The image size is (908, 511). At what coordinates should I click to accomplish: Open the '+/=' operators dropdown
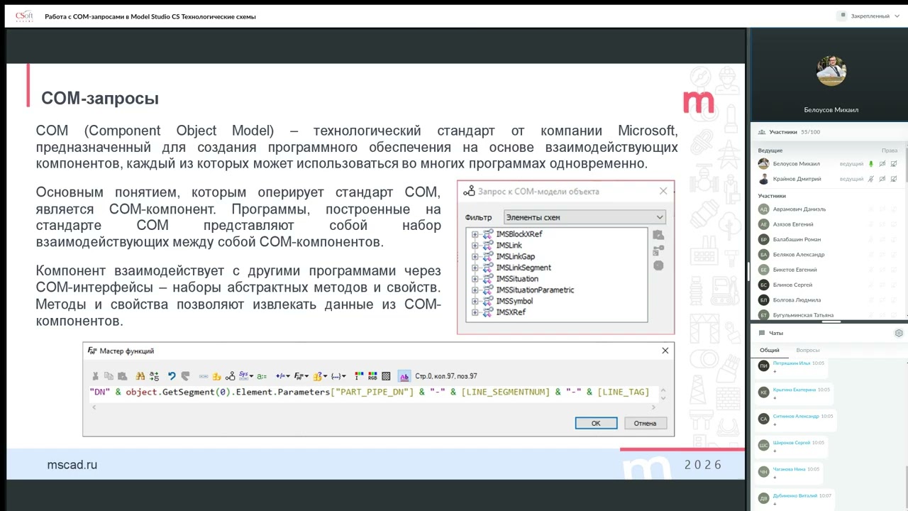[282, 376]
